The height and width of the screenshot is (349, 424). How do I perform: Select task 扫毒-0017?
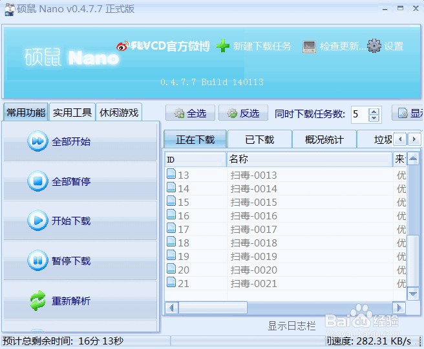253,229
